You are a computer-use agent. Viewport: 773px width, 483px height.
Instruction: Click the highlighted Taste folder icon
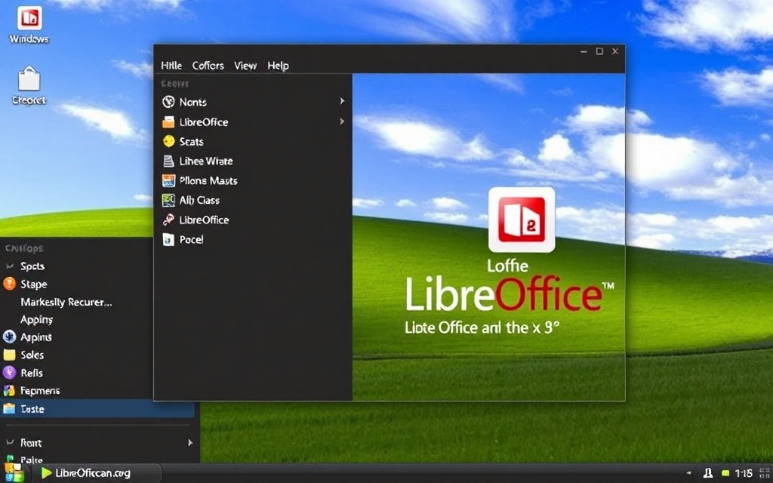pos(9,408)
